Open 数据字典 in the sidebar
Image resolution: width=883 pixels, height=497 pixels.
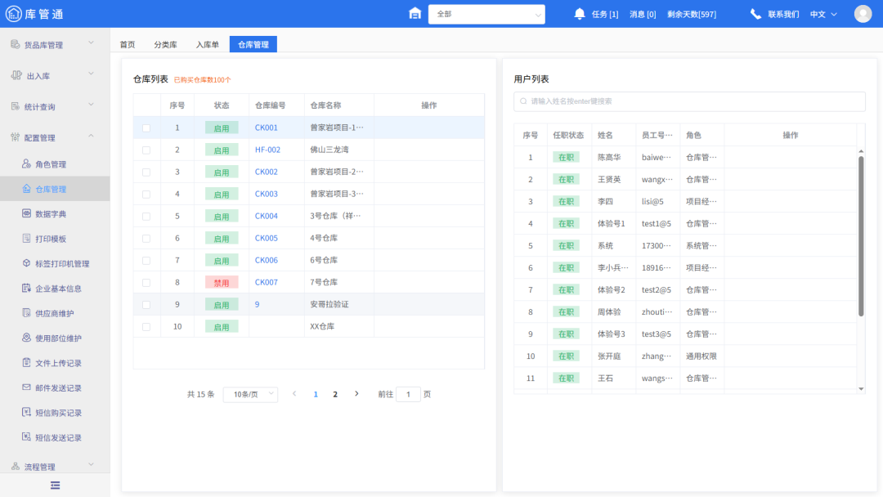point(51,214)
